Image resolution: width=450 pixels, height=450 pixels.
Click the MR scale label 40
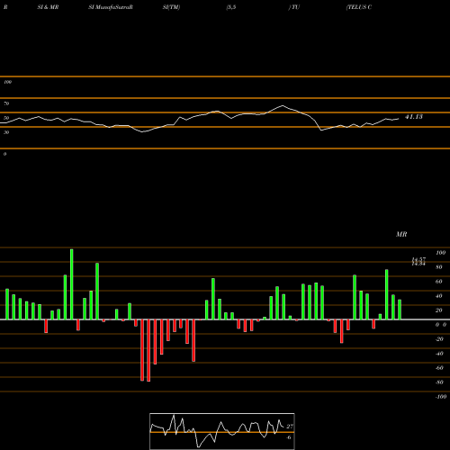coord(439,296)
